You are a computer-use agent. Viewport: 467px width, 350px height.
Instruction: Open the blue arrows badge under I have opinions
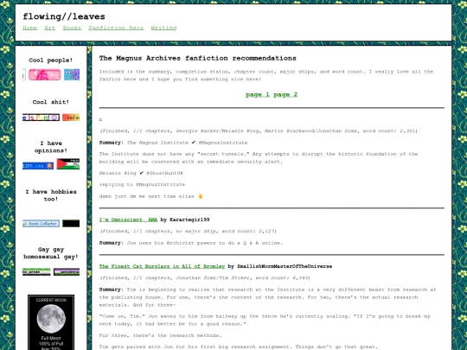click(x=38, y=166)
